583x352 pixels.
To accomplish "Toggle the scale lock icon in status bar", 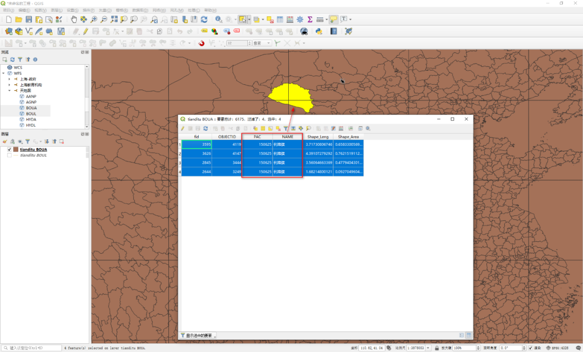I will click(437, 348).
